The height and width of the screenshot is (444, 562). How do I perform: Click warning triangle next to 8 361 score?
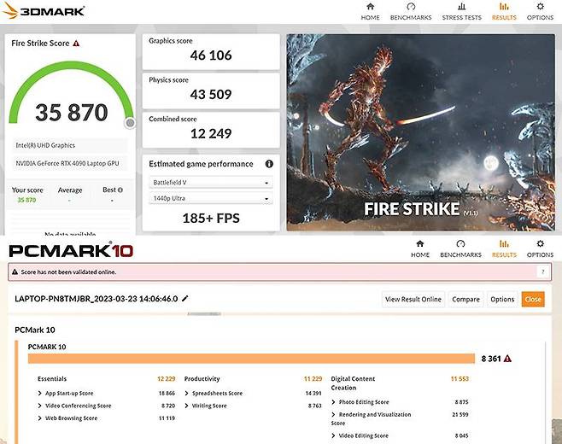click(507, 359)
